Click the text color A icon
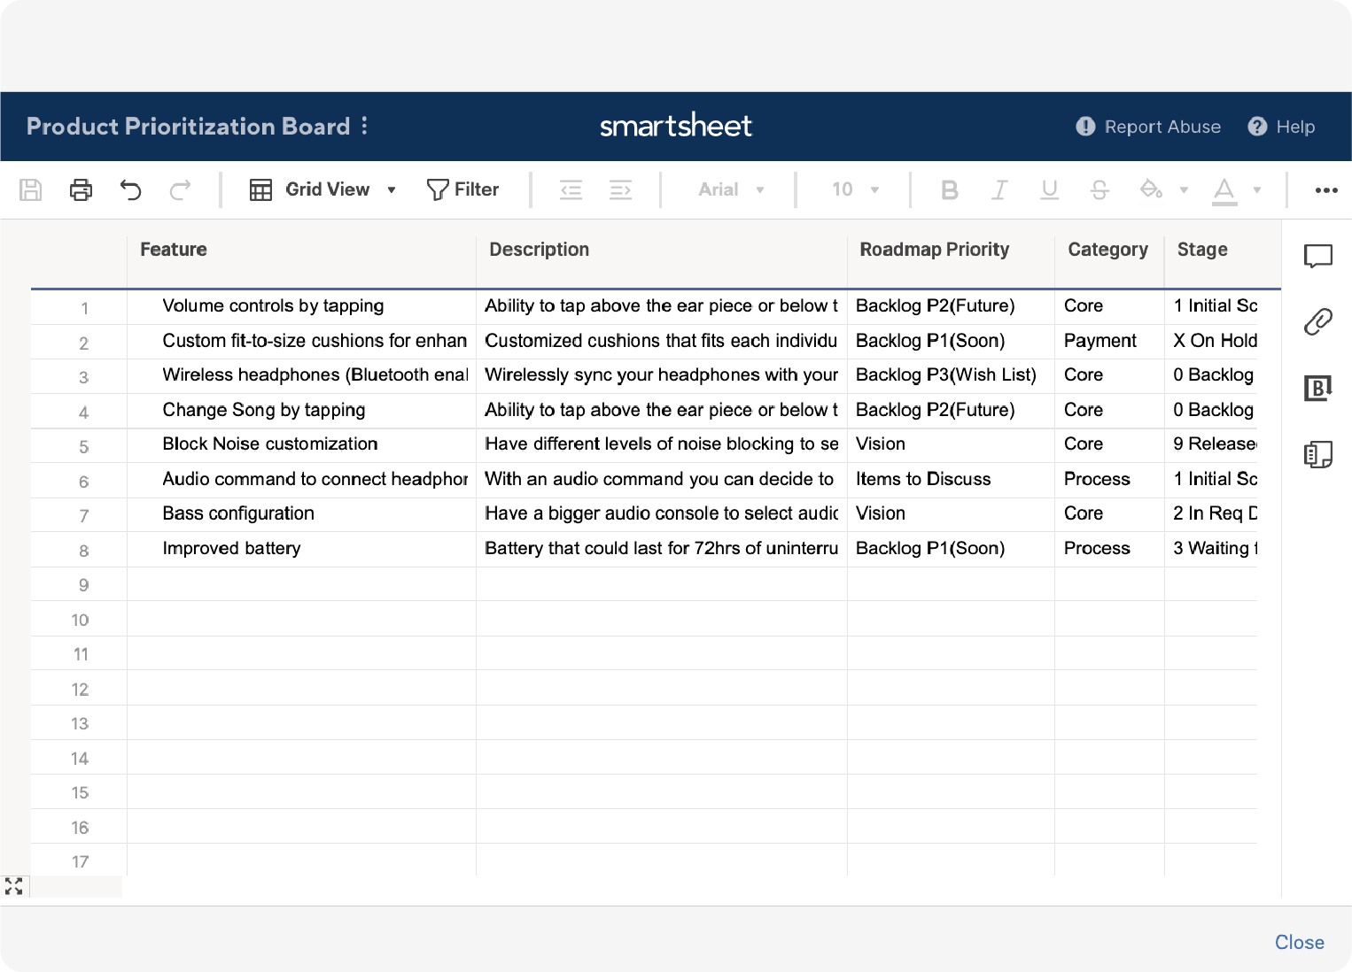The image size is (1352, 972). pyautogui.click(x=1224, y=190)
